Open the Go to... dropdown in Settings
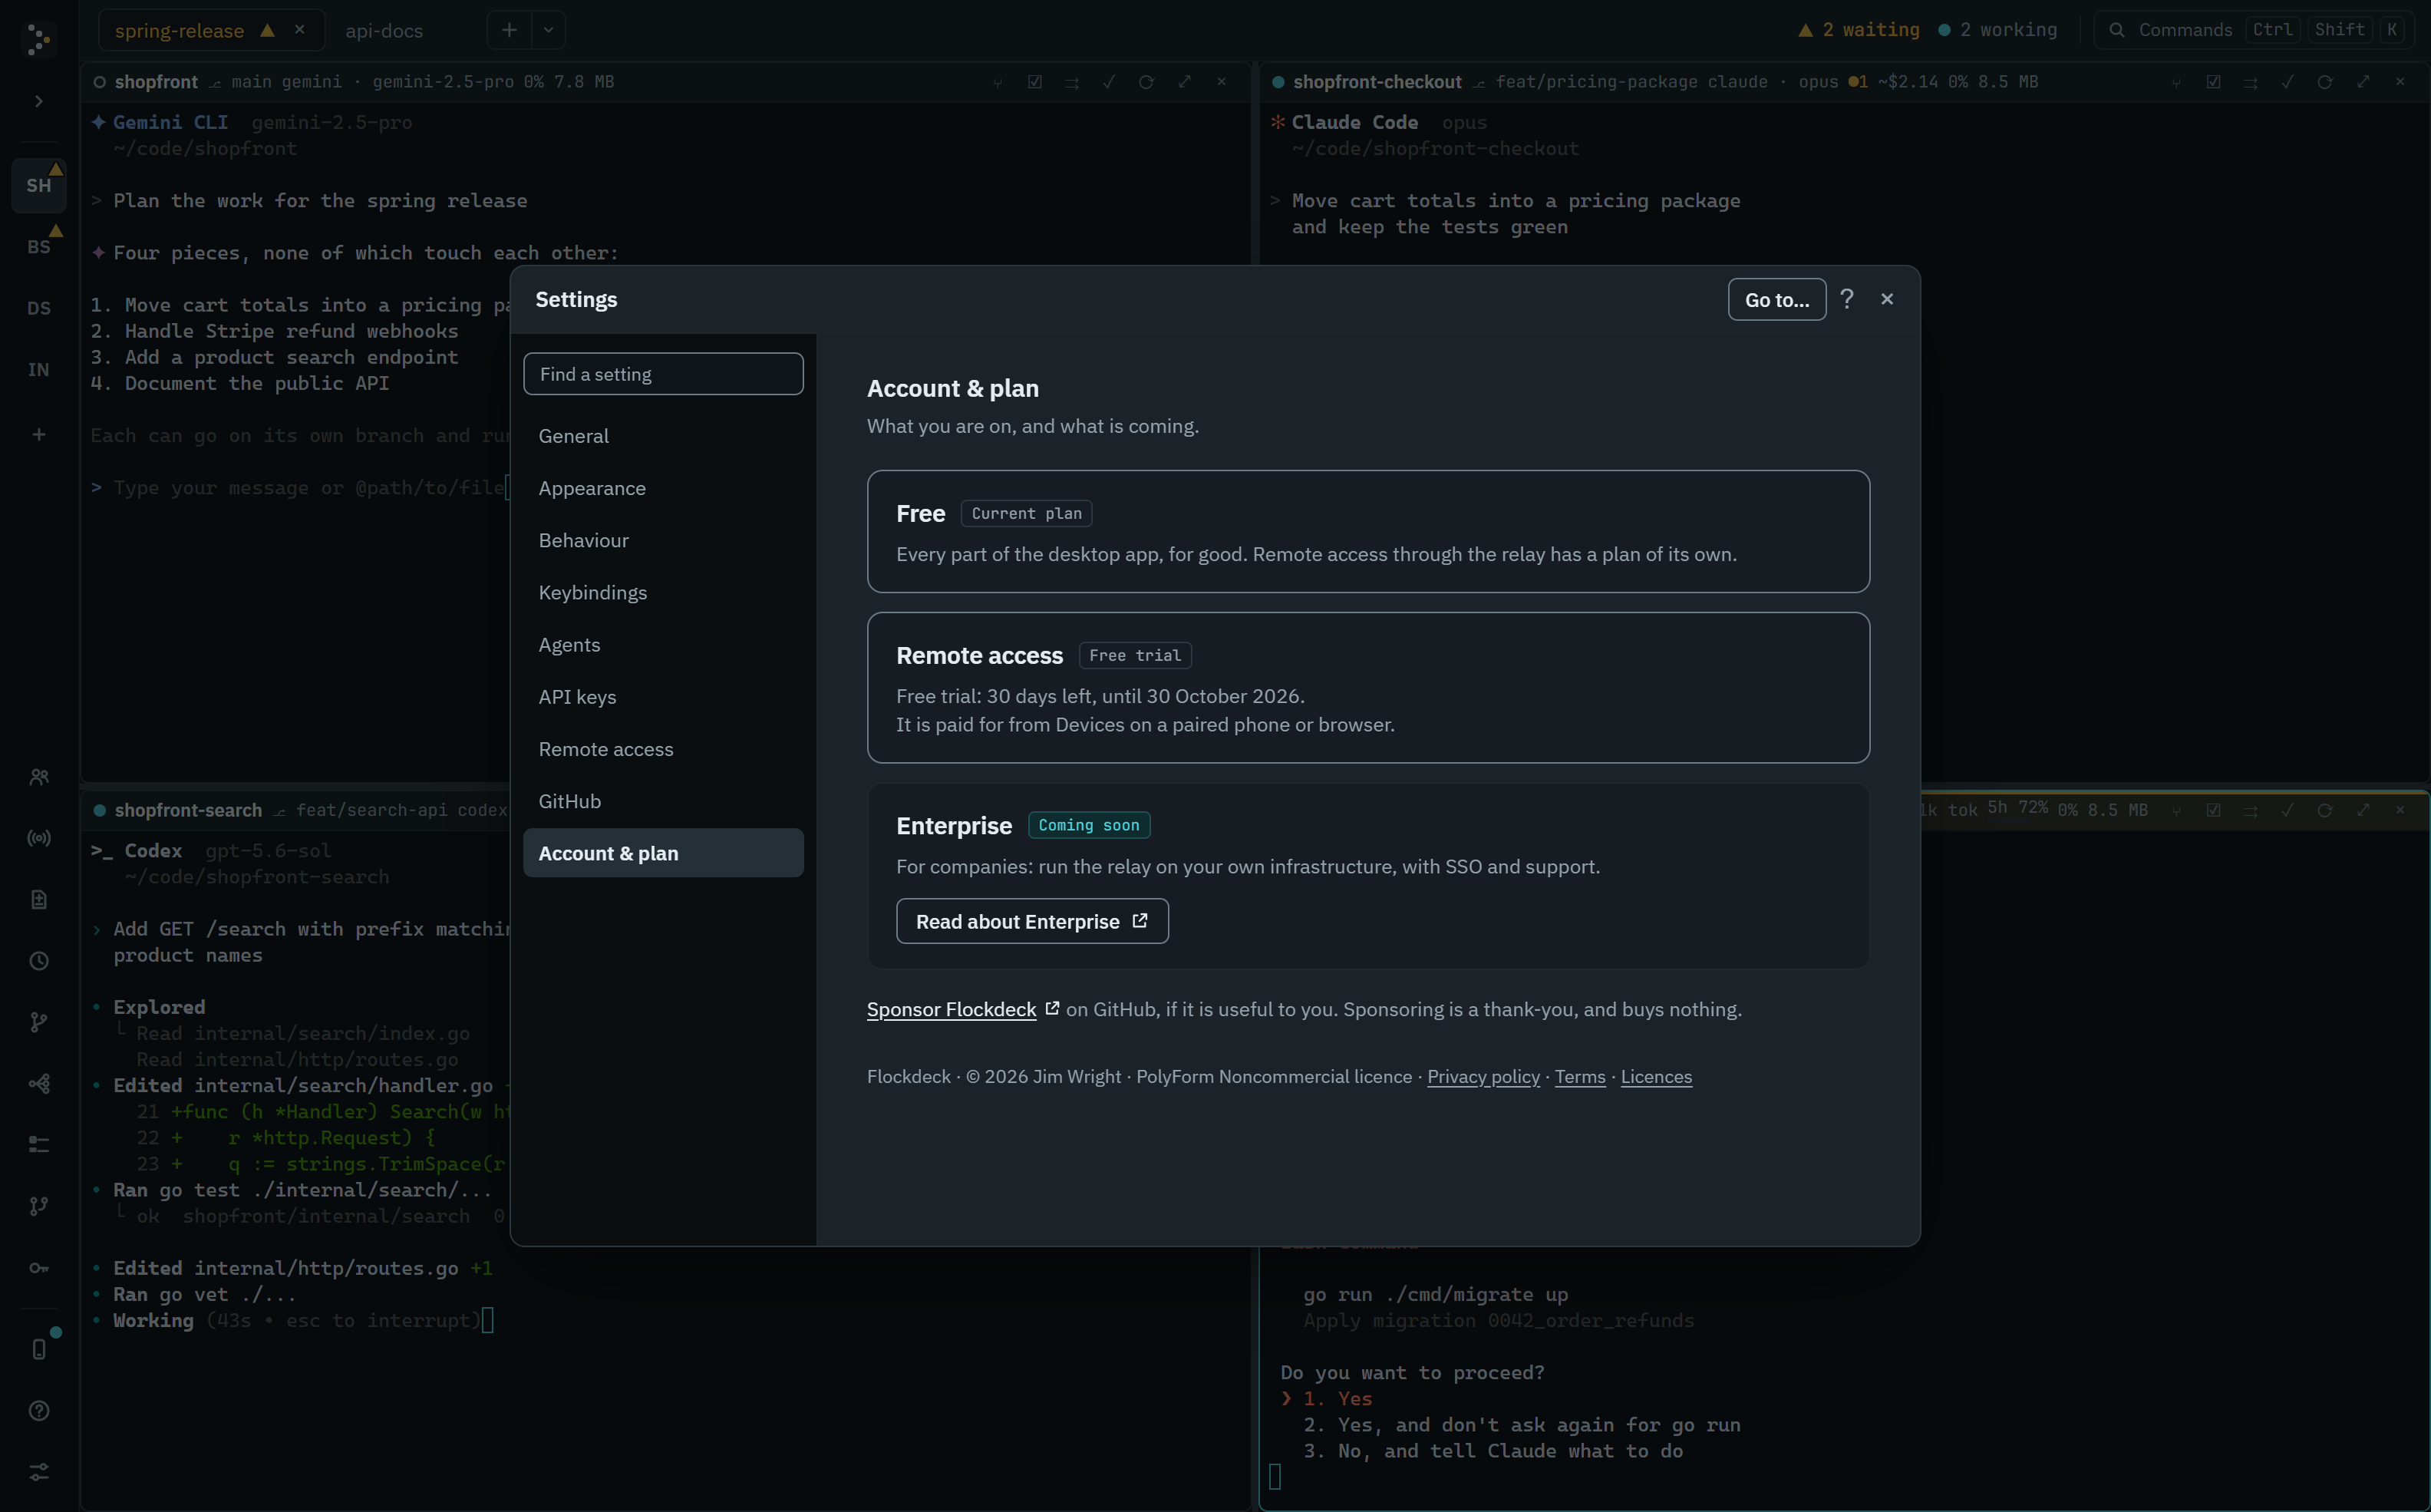The image size is (2431, 1512). [x=1776, y=299]
